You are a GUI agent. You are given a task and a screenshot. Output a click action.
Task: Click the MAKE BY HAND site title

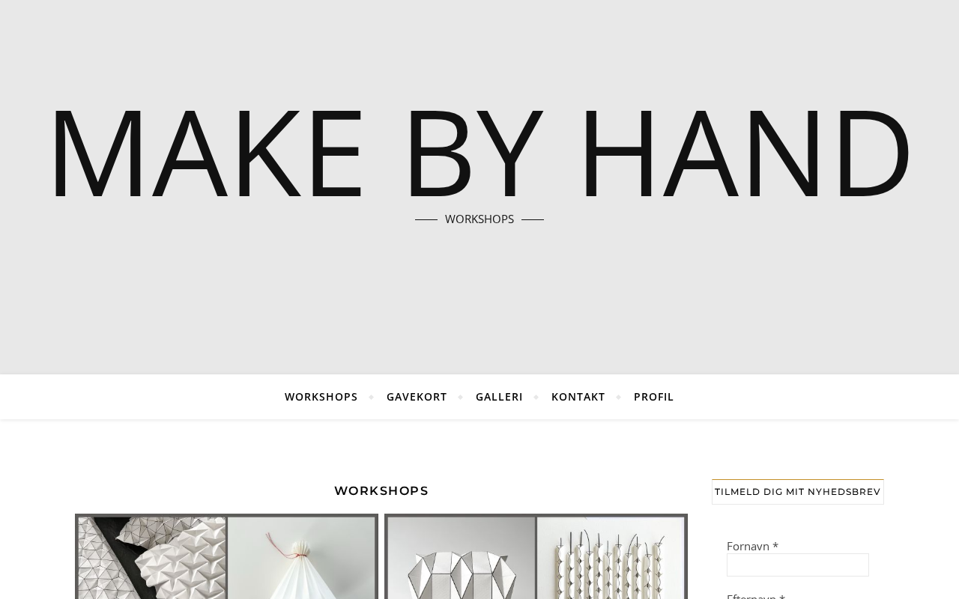tap(479, 153)
